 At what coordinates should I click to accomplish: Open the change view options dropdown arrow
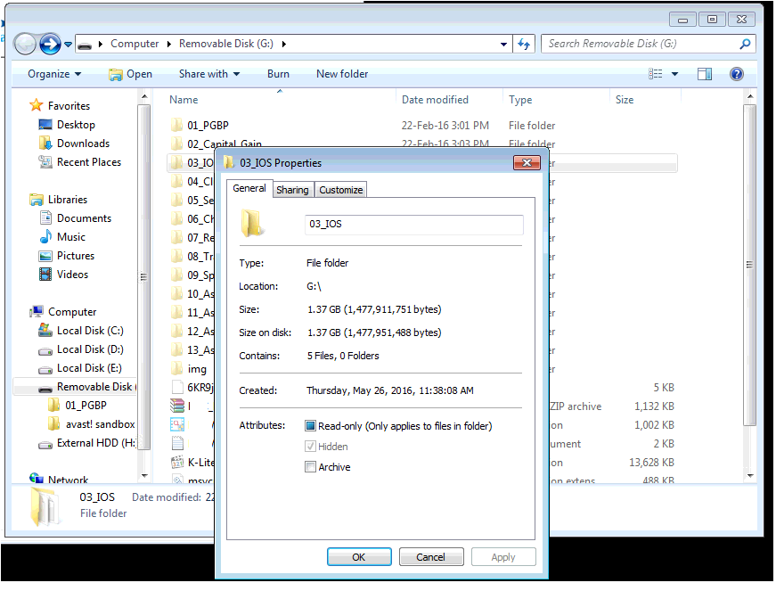click(x=674, y=74)
